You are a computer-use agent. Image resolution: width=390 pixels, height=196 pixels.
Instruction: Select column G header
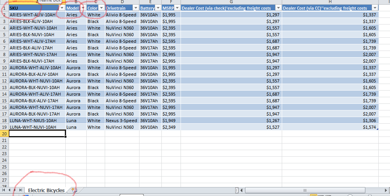tap(231, 2)
